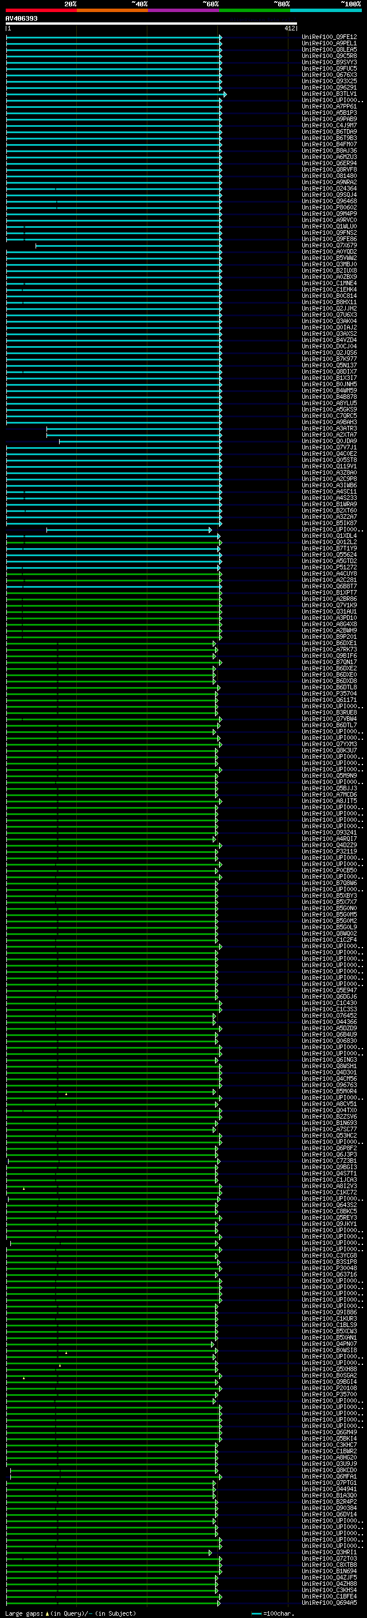
Task: Click the green alignment bar for UniRef100_Q694A5
Action: tap(114, 1603)
